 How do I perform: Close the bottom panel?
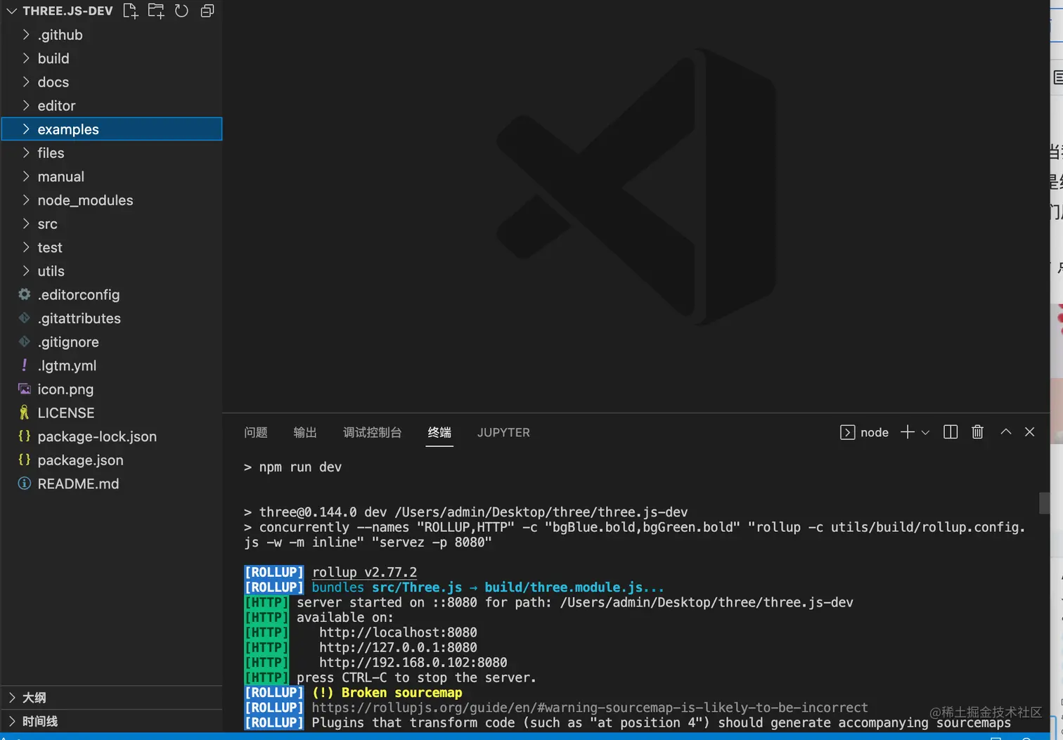(1030, 432)
